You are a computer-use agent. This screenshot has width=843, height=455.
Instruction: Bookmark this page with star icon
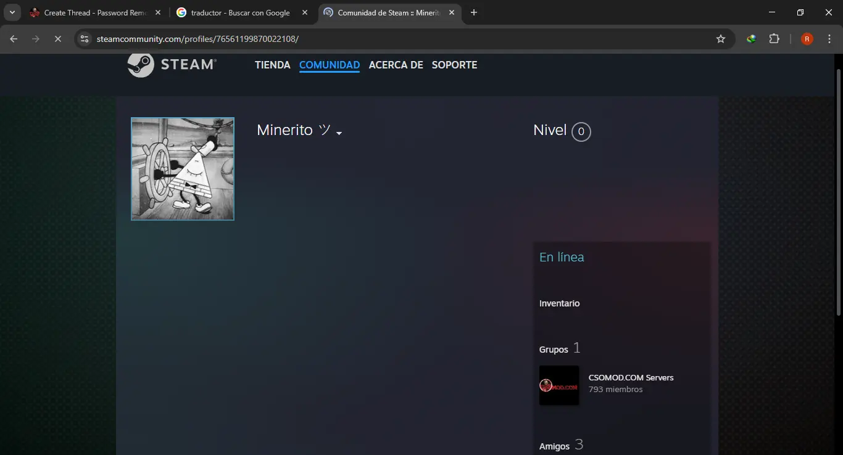[720, 39]
